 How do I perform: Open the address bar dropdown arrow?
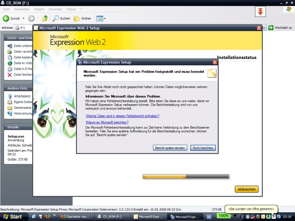click(x=264, y=28)
